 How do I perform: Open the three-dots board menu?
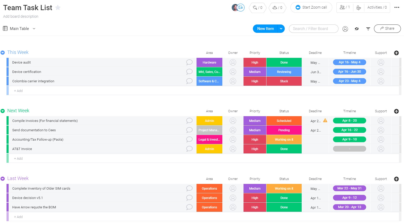pos(397,8)
